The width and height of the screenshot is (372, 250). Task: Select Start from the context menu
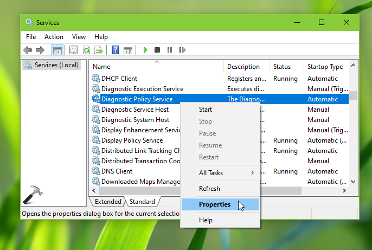pyautogui.click(x=206, y=110)
